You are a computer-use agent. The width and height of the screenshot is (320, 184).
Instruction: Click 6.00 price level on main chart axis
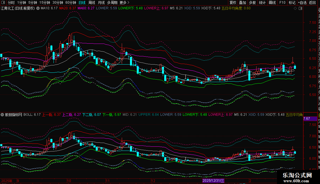313,77
